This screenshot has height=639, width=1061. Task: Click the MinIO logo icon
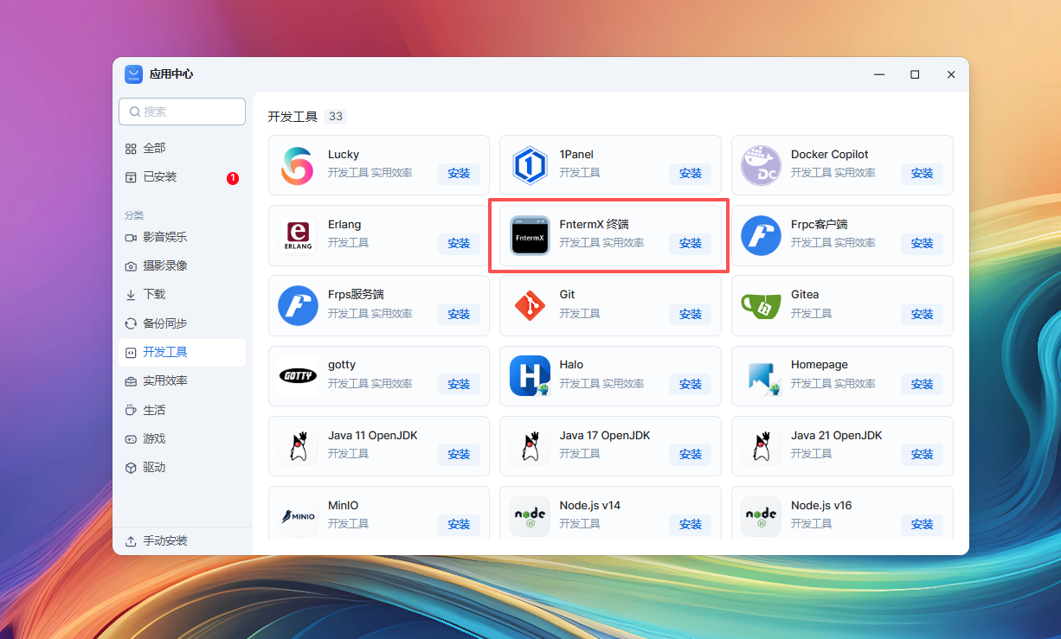[x=298, y=516]
